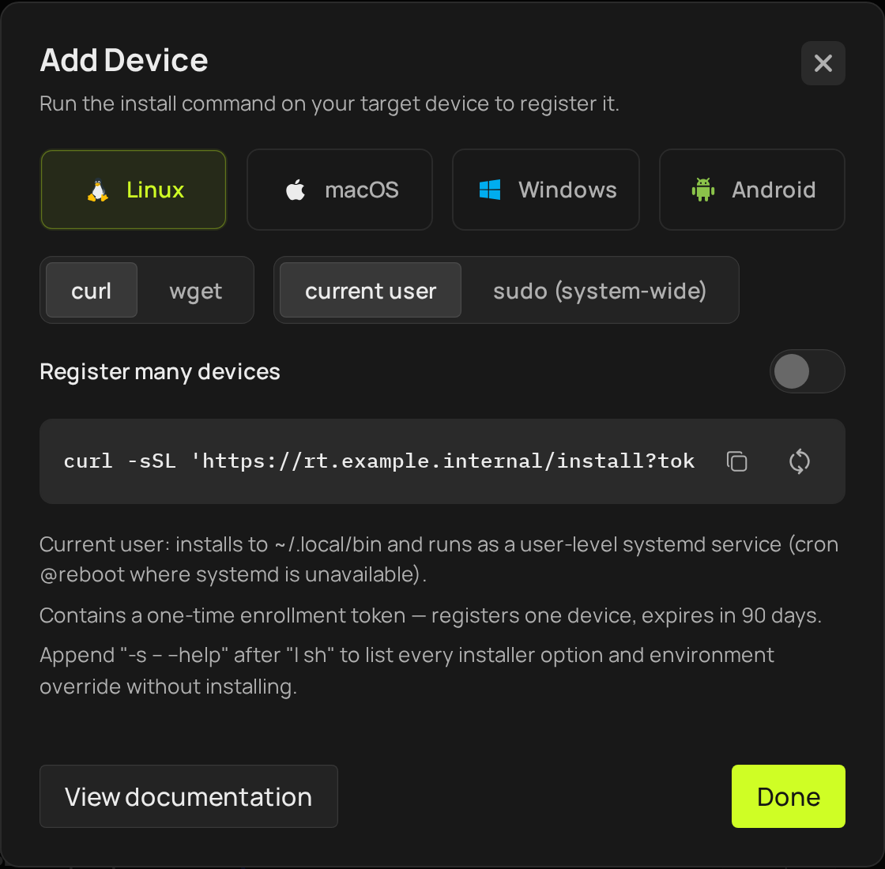Regenerate the enrollment token

point(799,461)
